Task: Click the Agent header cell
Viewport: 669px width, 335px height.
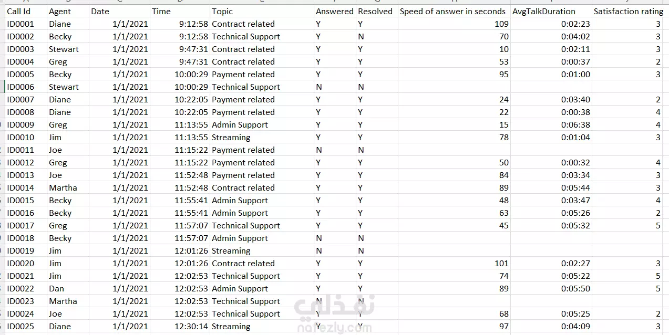Action: click(x=68, y=11)
